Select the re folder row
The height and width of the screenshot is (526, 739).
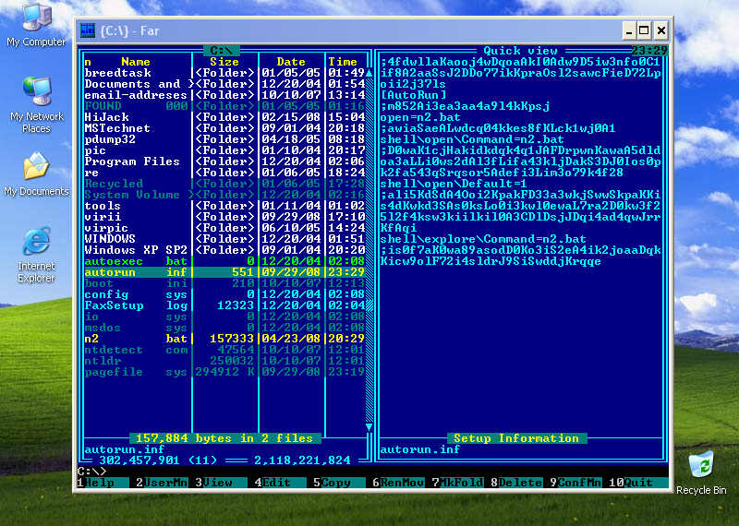[x=224, y=173]
